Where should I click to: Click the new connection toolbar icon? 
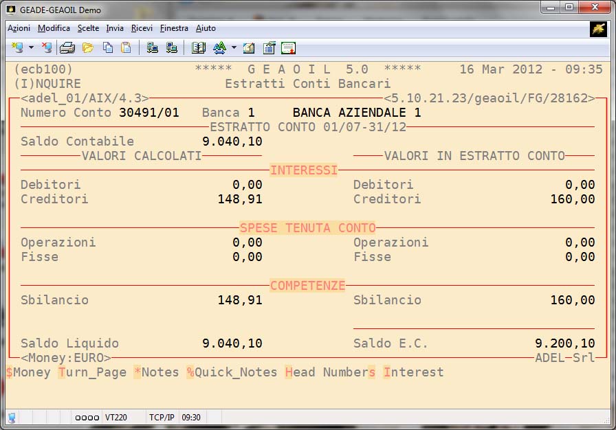tap(18, 48)
